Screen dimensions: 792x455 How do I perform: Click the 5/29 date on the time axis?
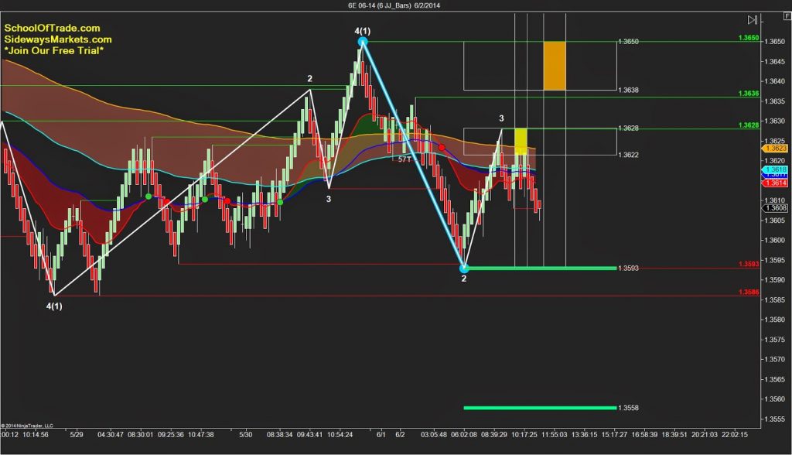(77, 435)
